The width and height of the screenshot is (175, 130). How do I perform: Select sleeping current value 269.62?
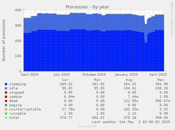tap(66, 84)
